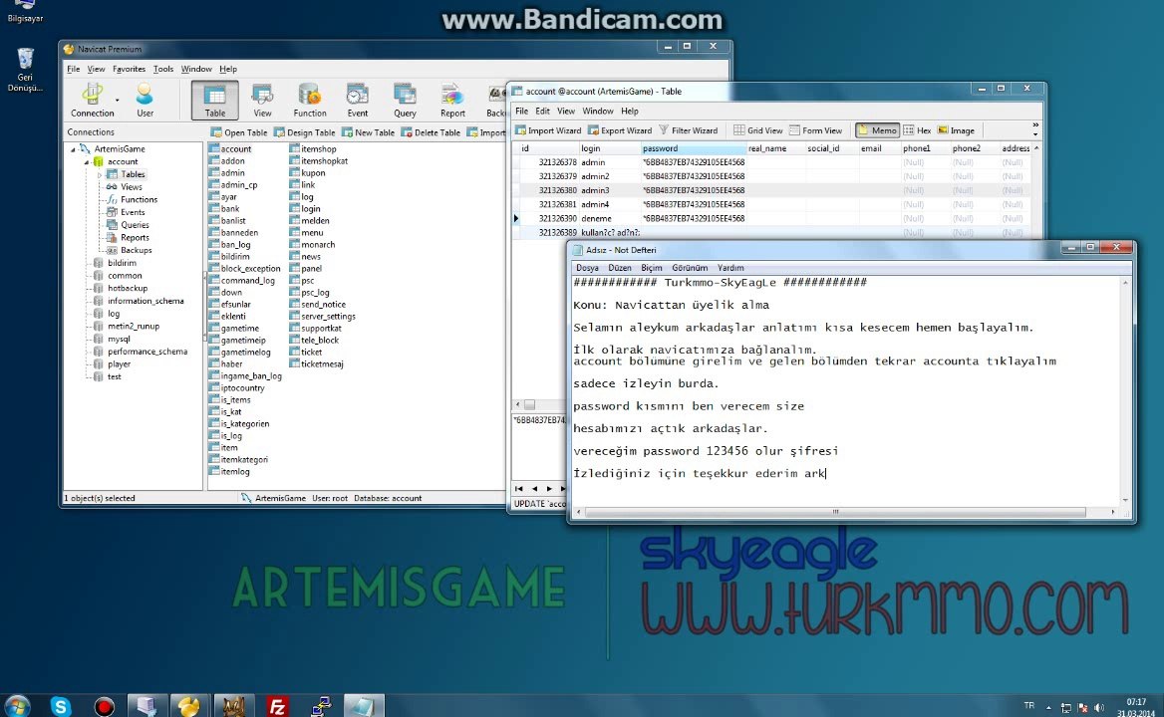
Task: Open Notepad Biçim menu
Action: click(x=651, y=268)
